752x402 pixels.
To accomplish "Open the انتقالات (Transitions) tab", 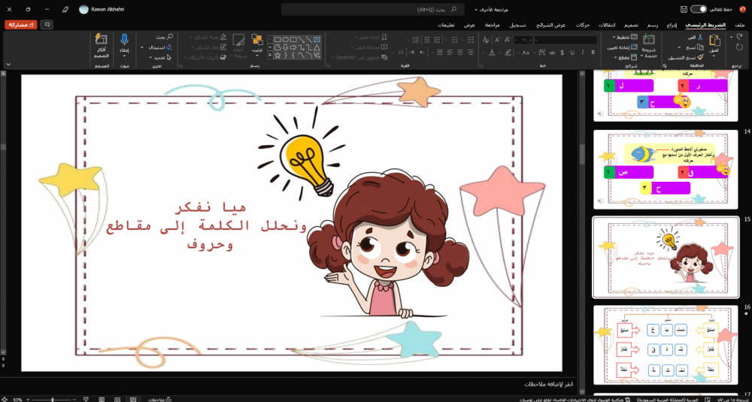I will pyautogui.click(x=607, y=25).
